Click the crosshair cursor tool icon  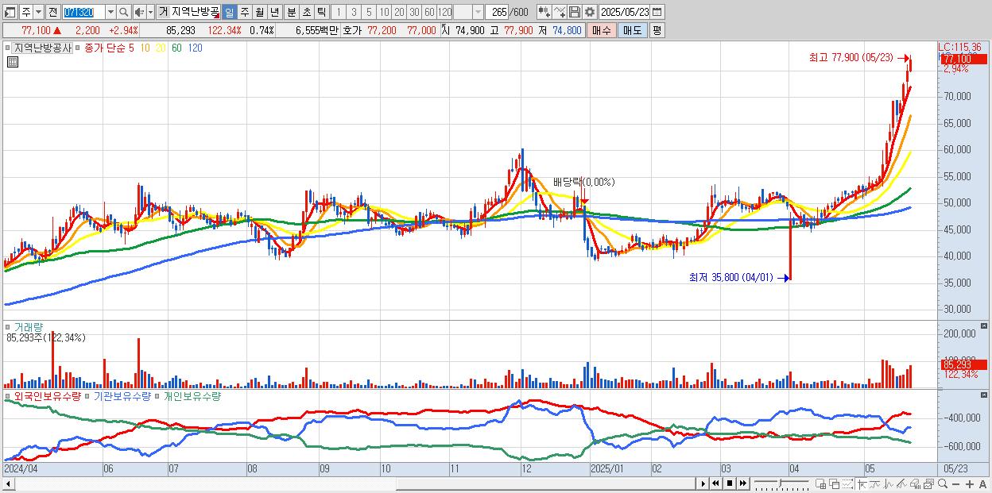coord(862,483)
